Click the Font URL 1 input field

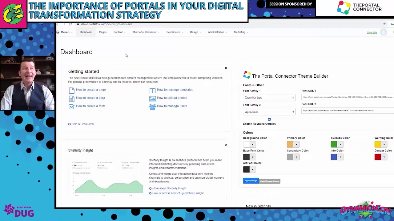pos(345,97)
